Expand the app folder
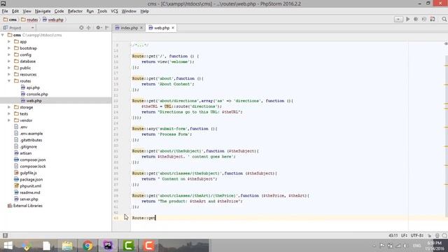 [9, 41]
